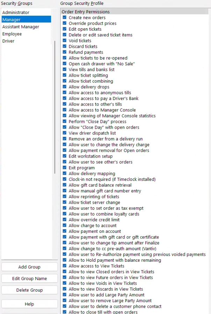The height and width of the screenshot is (314, 211).
Task: Toggle Allow viewing of Manager Console statistics
Action: (x=64, y=116)
